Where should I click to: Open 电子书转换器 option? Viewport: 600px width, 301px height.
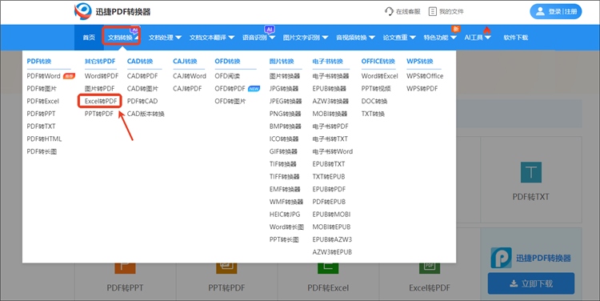(330, 76)
